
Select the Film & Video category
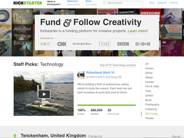pos(152,86)
